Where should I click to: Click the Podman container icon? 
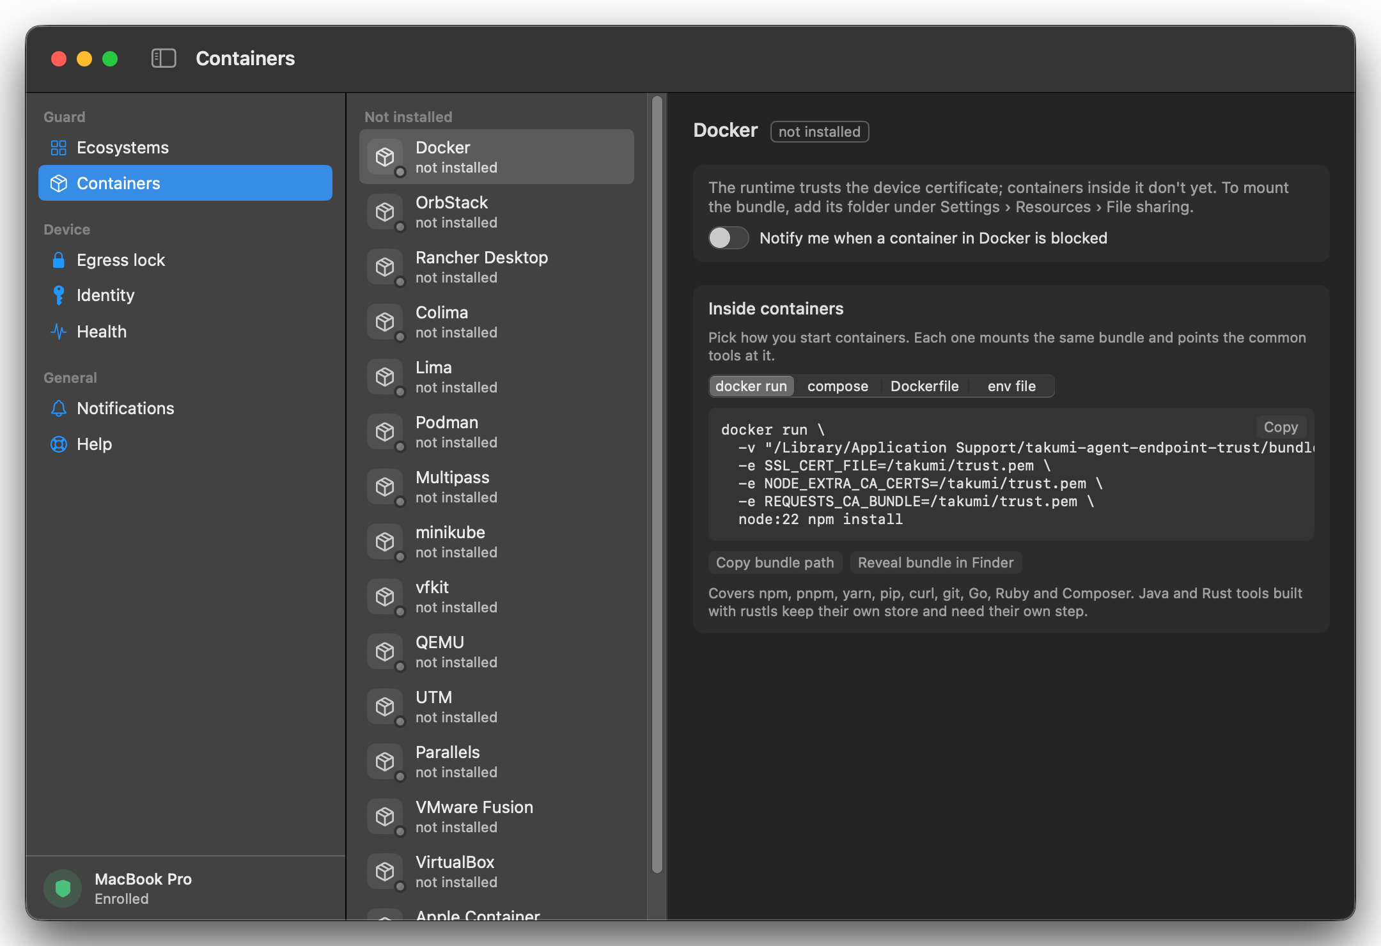click(x=385, y=432)
